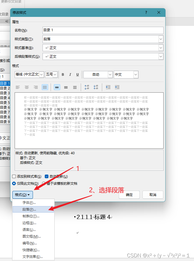This screenshot has height=261, width=194.
Task: Choose 图文框 from format menu
Action: click(34, 237)
